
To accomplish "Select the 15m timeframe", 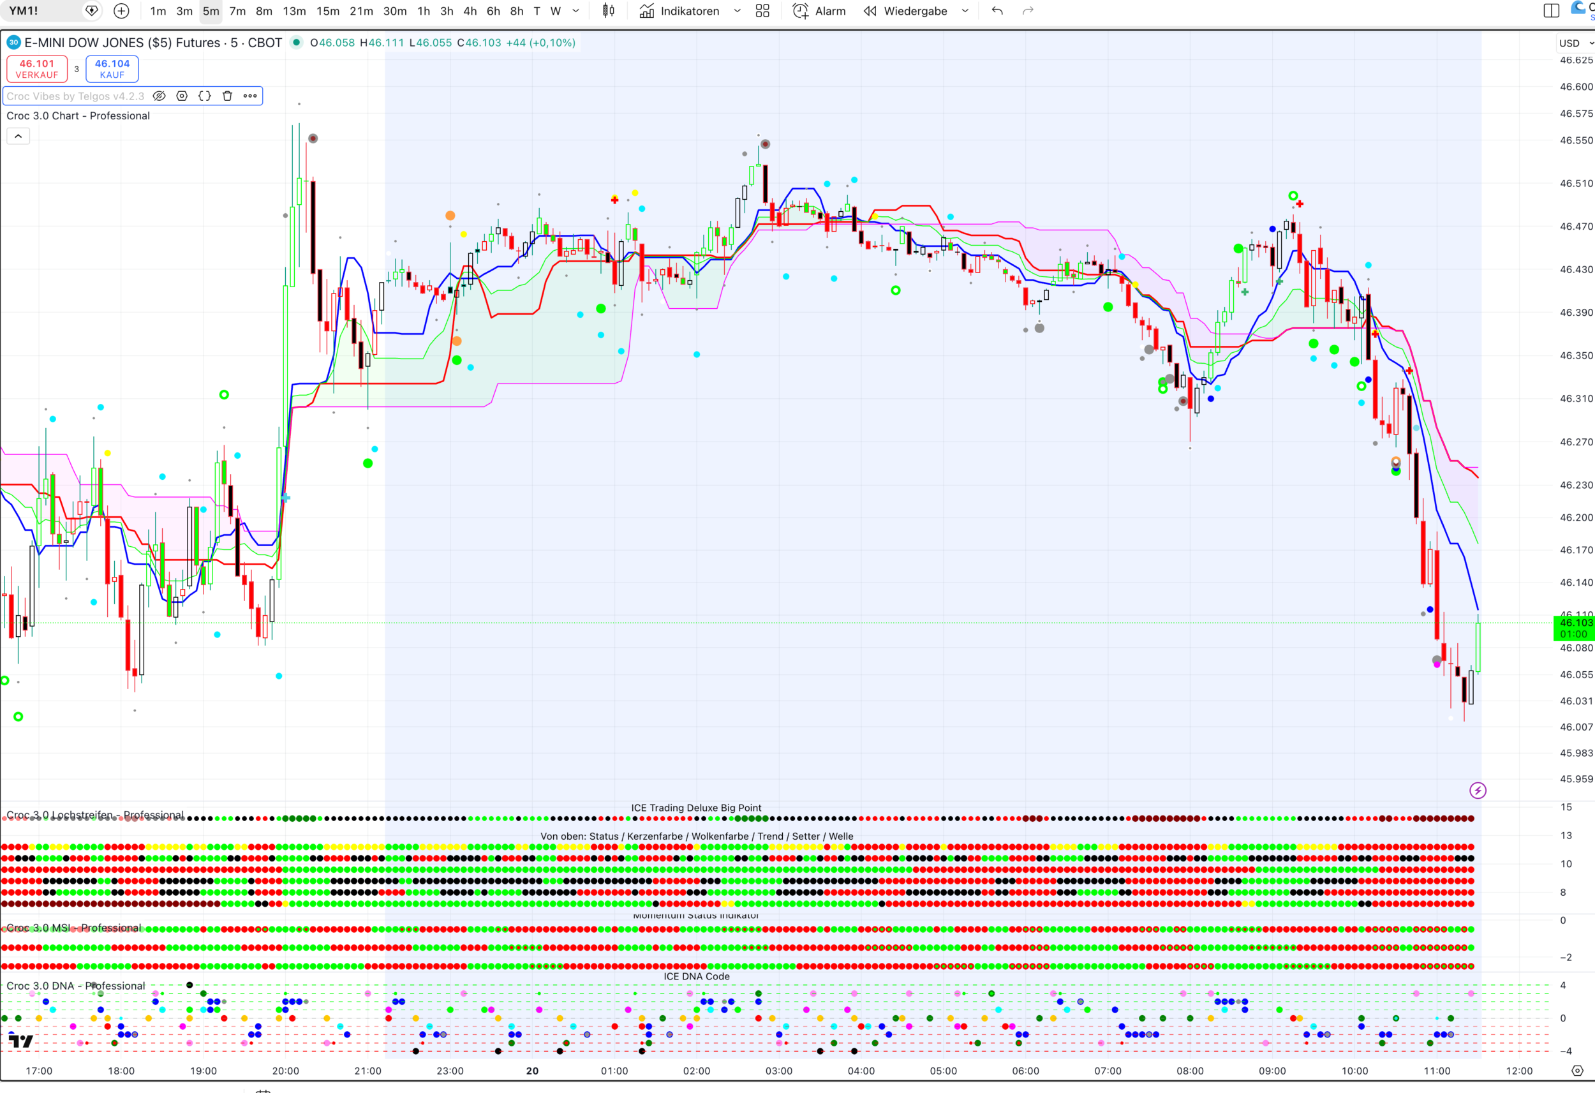I will 327,11.
